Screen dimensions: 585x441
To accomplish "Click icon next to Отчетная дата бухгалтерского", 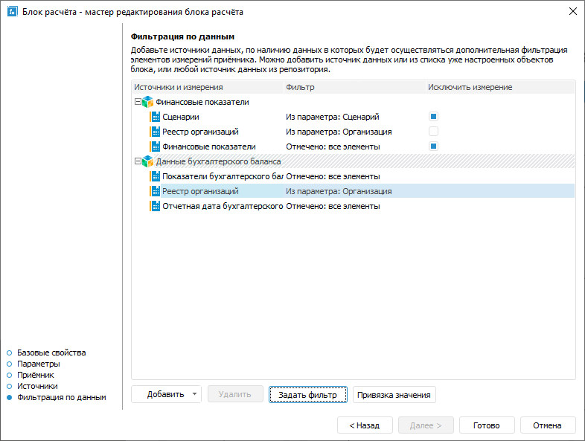I will click(x=156, y=206).
